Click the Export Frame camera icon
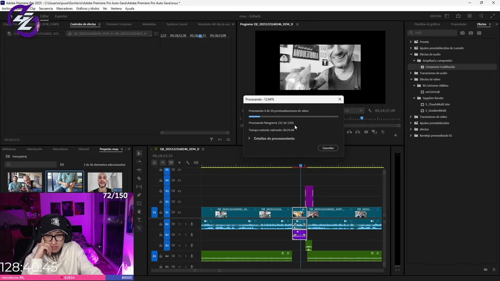This screenshot has height=281, width=500. [x=366, y=132]
